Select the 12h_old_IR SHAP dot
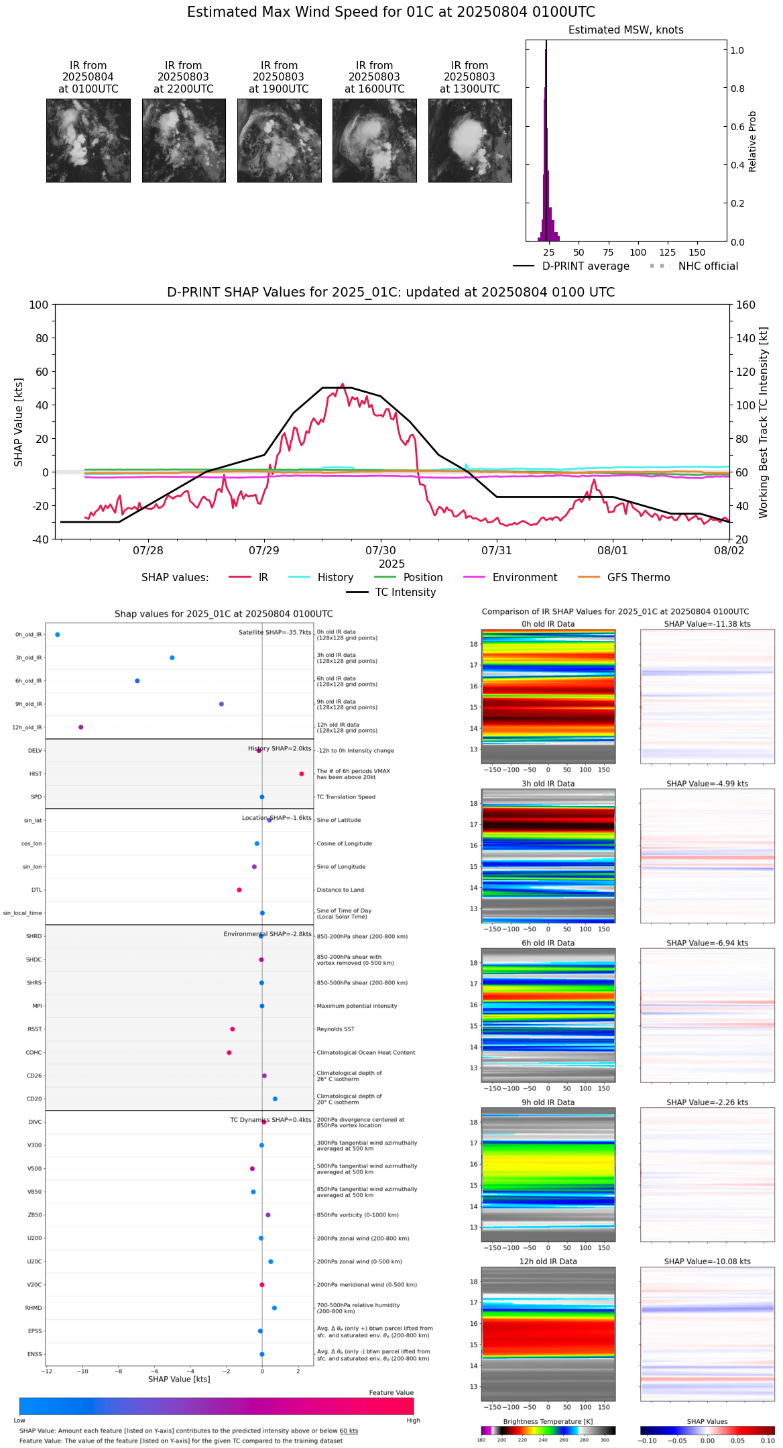783x1448 pixels. tap(81, 727)
